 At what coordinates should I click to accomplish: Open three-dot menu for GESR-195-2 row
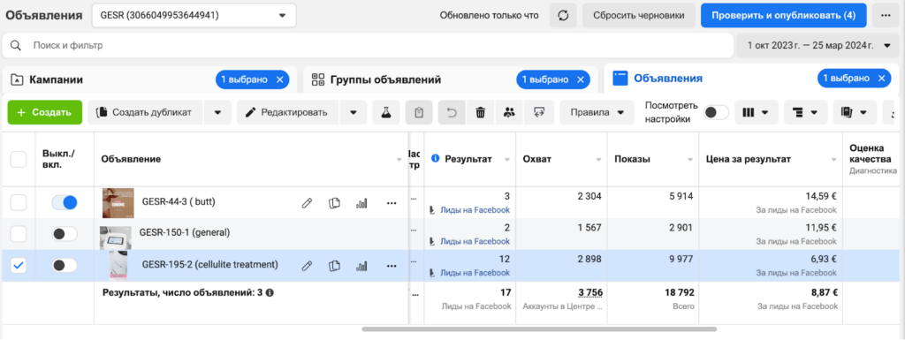[392, 266]
